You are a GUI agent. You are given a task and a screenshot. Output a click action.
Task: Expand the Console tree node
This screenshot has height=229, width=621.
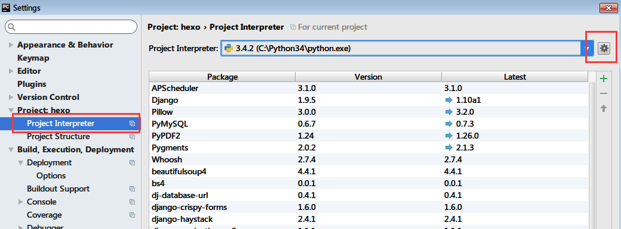pyautogui.click(x=20, y=202)
